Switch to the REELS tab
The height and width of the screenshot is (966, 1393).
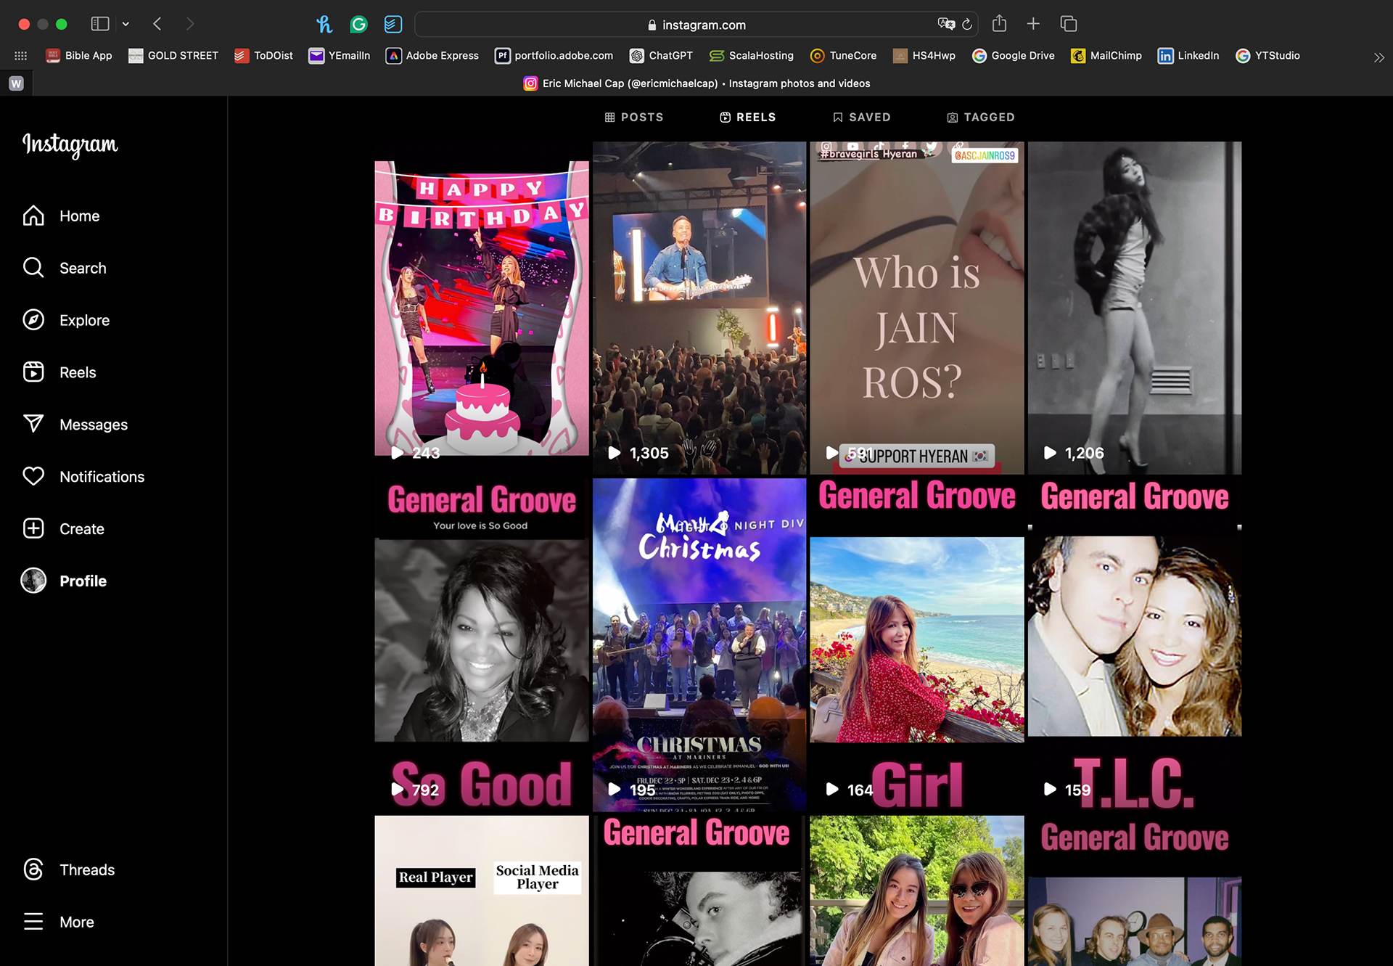tap(748, 117)
